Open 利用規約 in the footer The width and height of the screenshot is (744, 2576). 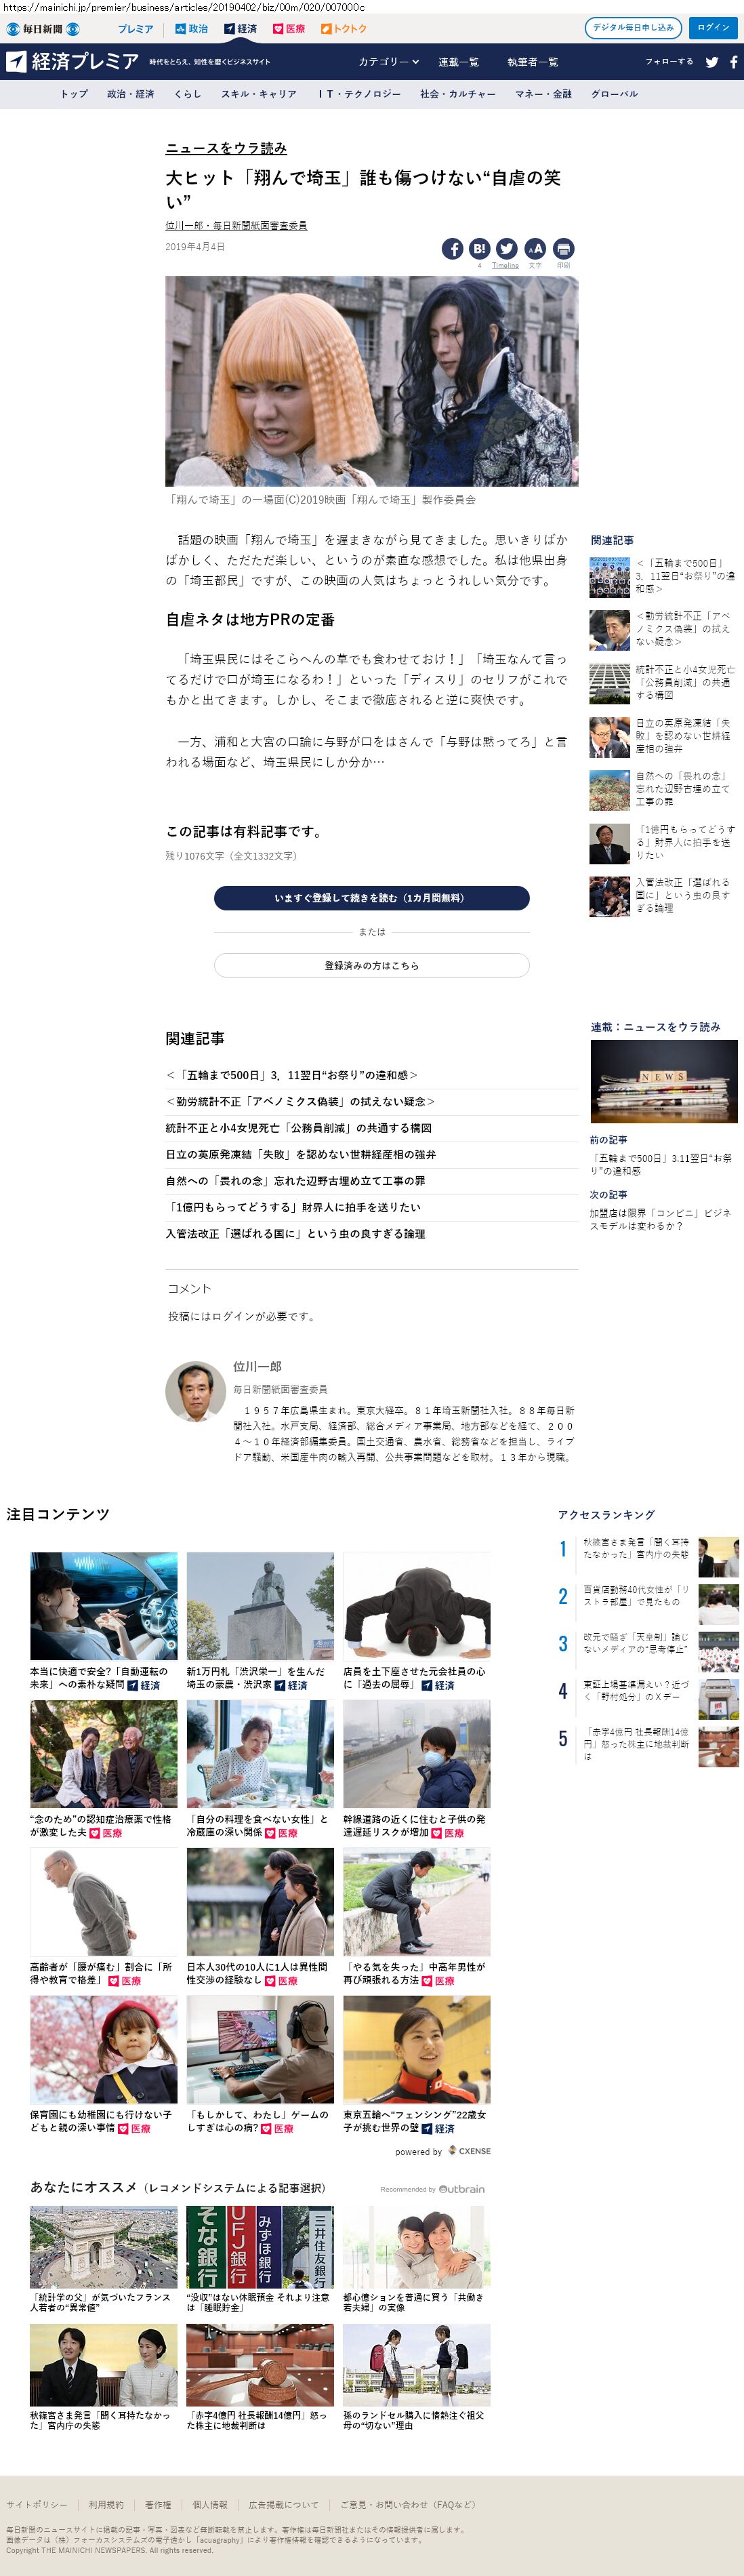106,2505
